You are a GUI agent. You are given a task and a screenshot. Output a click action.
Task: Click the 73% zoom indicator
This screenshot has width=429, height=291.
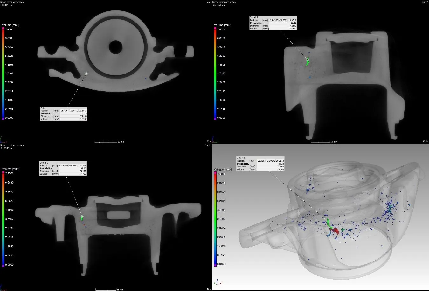coord(209,141)
